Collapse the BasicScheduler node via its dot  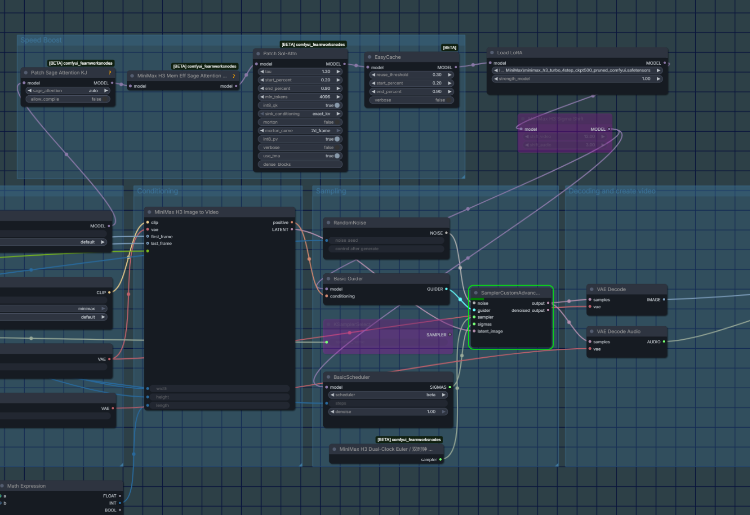328,377
